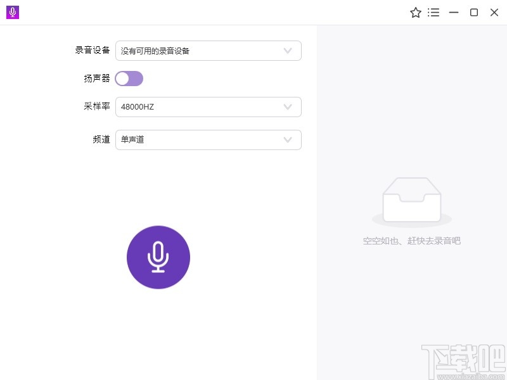Click the empty recordings panel on the right
The height and width of the screenshot is (380, 507).
[412, 304]
